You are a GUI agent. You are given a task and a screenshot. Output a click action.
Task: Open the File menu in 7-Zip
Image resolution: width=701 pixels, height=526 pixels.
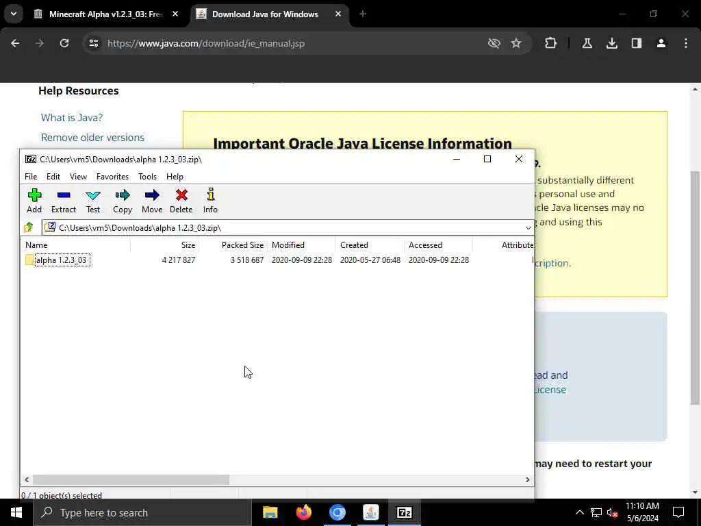click(31, 177)
